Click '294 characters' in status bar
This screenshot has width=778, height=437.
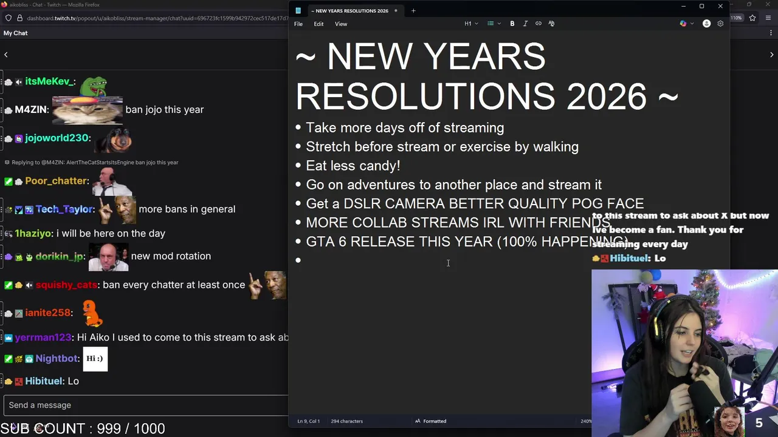(x=346, y=421)
